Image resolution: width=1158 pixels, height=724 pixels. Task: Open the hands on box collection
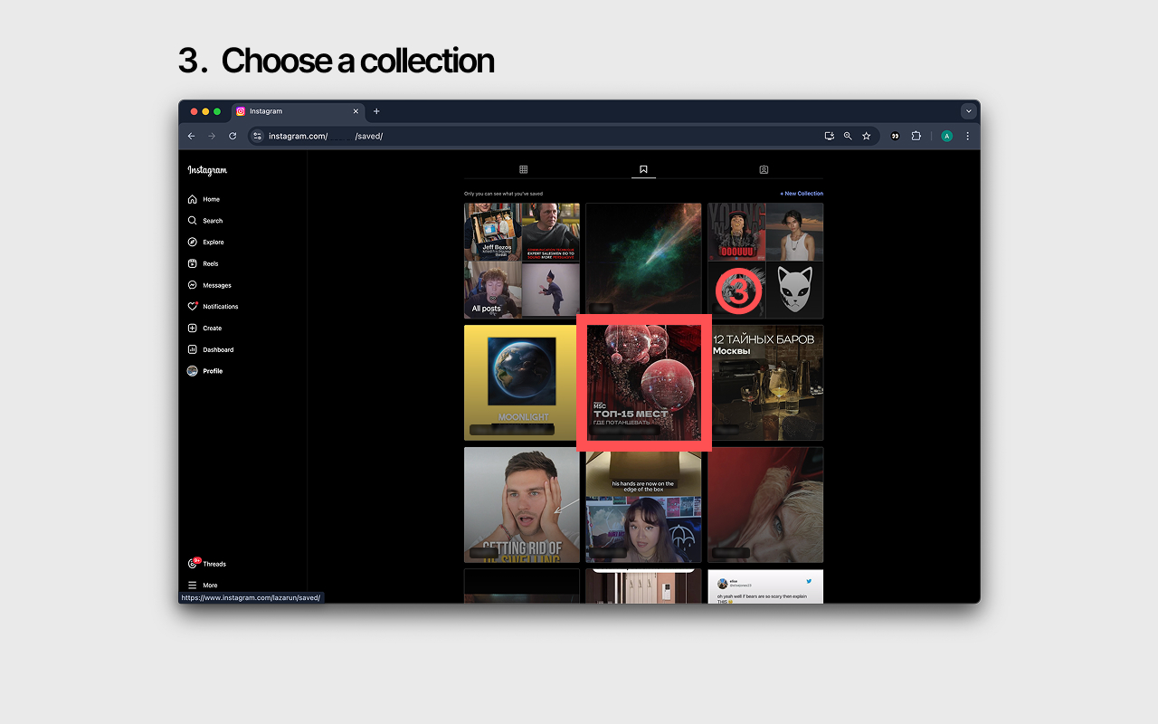click(643, 506)
